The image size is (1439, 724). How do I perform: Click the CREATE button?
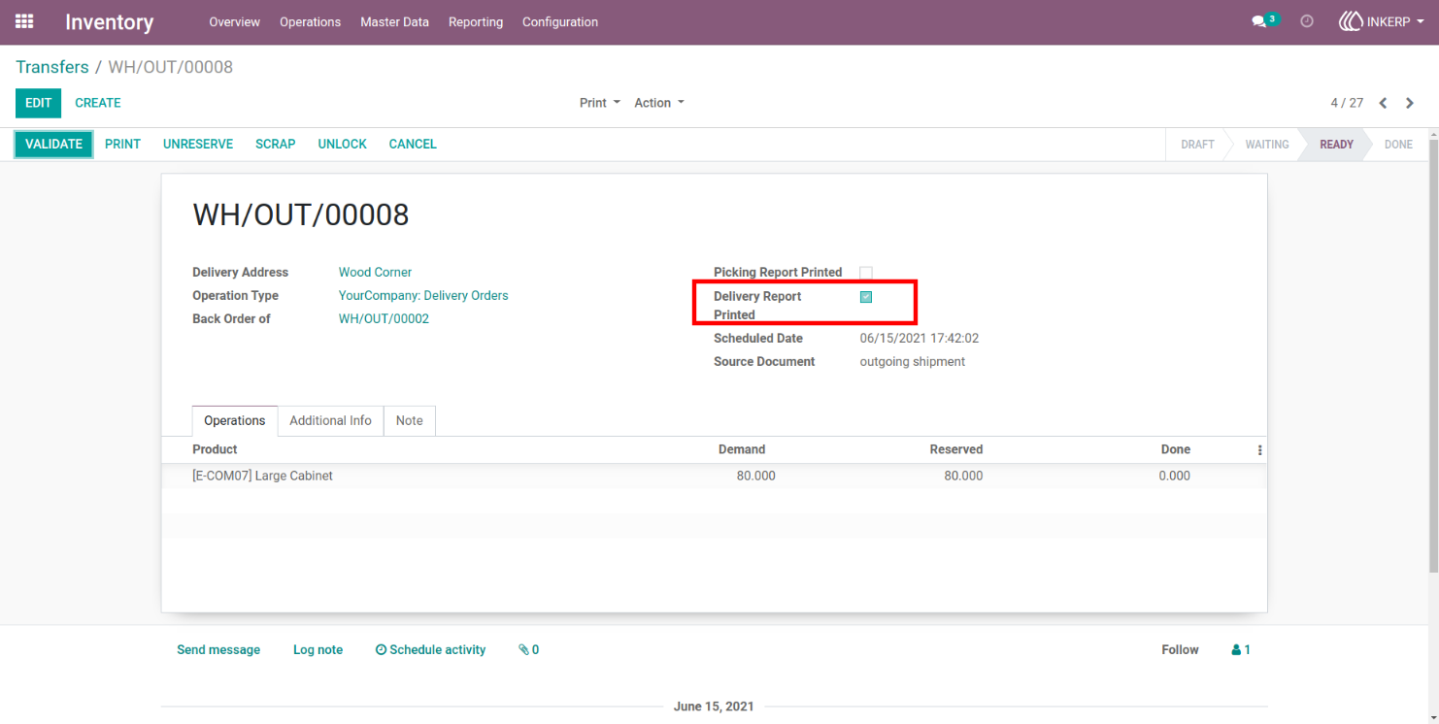[98, 103]
